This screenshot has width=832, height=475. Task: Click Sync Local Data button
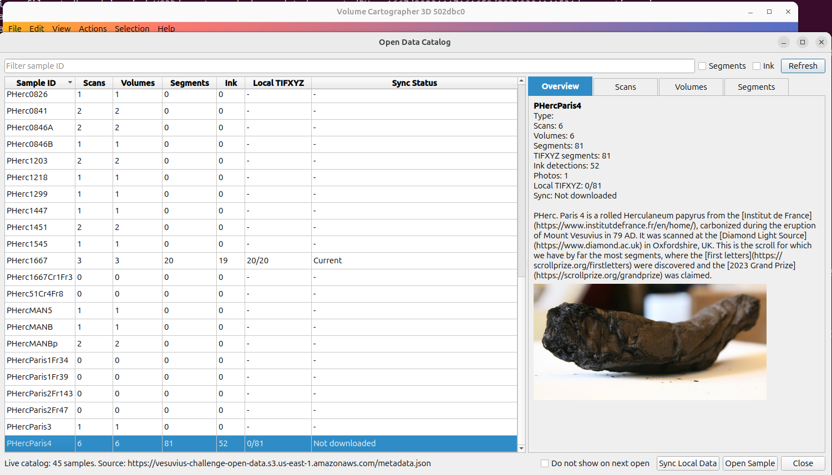pos(688,463)
